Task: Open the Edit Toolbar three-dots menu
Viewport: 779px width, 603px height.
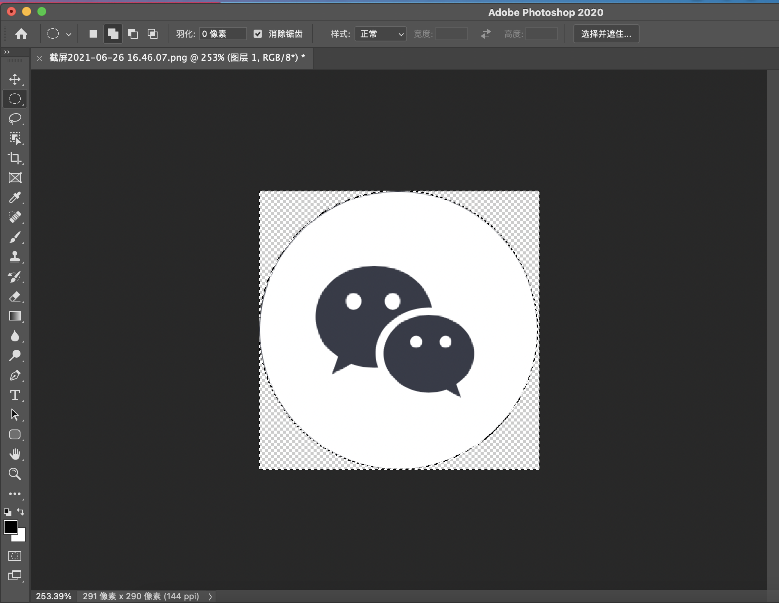Action: coord(15,494)
